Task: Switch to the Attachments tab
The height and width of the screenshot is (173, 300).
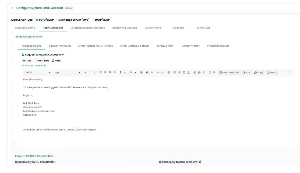Action: (153, 28)
